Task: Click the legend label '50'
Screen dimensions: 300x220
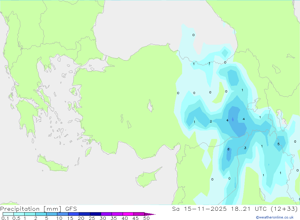Action: click(146, 218)
